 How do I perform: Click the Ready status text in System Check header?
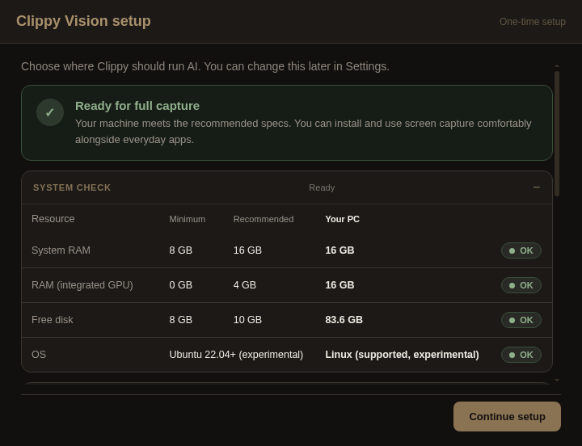322,187
